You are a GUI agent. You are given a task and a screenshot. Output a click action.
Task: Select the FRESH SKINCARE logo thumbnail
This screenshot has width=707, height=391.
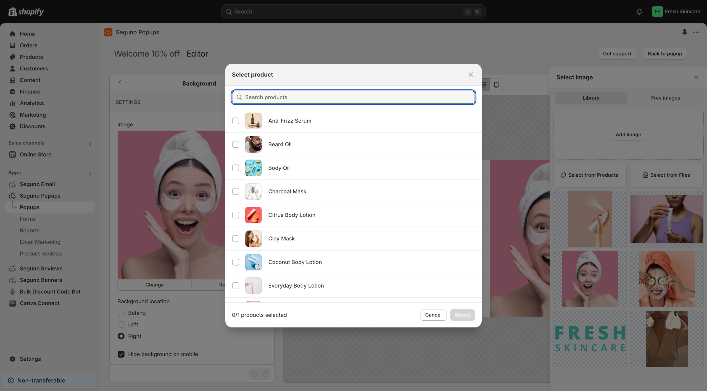tap(590, 339)
